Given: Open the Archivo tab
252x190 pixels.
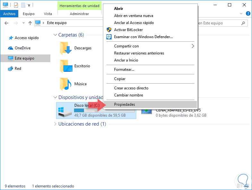Looking at the screenshot, I should [x=9, y=14].
